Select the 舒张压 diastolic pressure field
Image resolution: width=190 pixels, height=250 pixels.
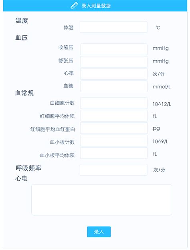click(114, 62)
